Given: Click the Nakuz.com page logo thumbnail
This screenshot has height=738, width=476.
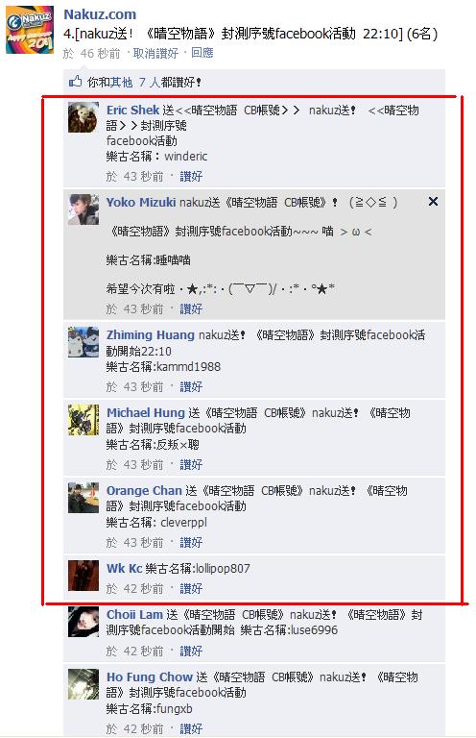Looking at the screenshot, I should (30, 30).
